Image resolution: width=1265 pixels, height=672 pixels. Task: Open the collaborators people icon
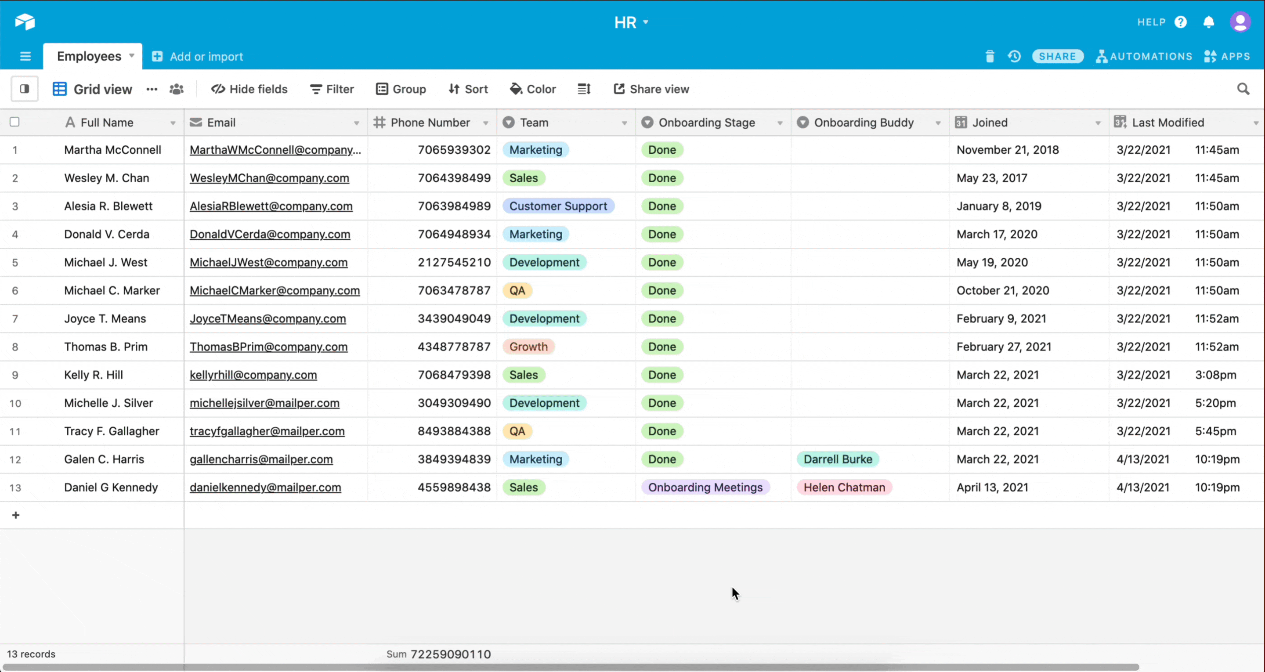click(x=176, y=89)
